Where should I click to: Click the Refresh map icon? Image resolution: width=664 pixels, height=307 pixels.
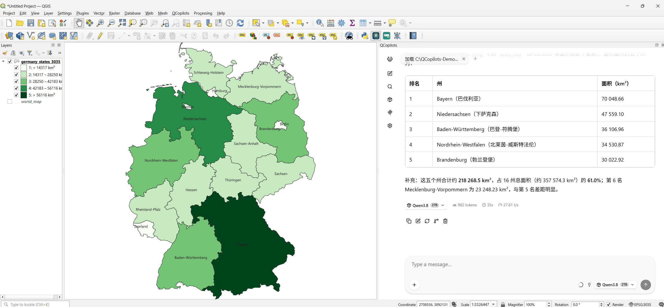click(x=240, y=23)
